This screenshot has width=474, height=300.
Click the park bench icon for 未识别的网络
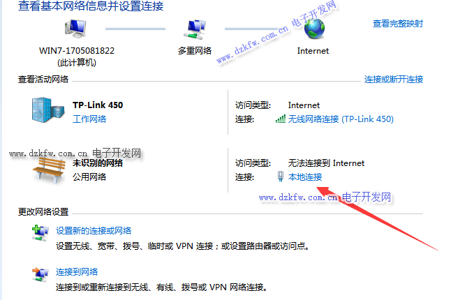point(49,170)
